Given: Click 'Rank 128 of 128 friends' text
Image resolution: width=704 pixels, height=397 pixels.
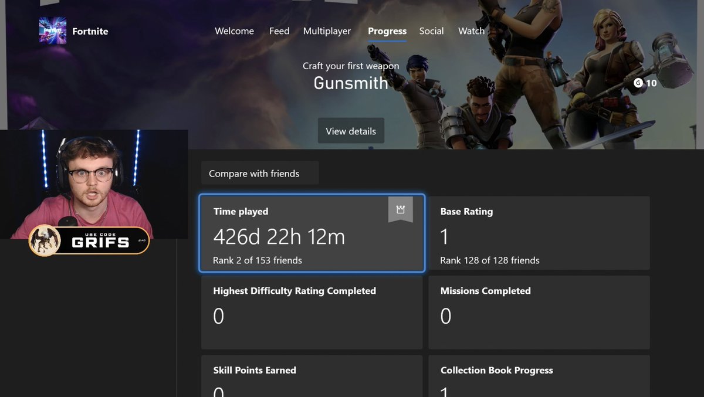Looking at the screenshot, I should (x=490, y=260).
